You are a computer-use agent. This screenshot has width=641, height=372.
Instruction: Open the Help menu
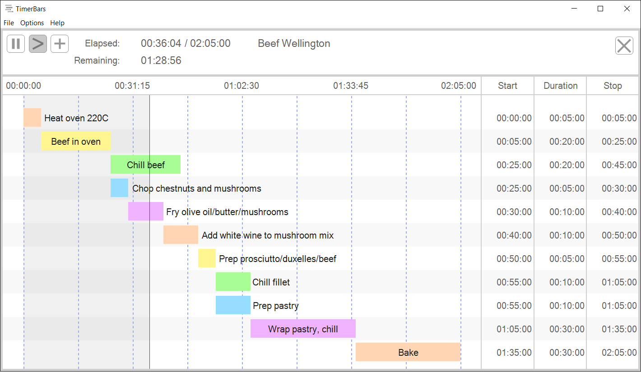57,23
